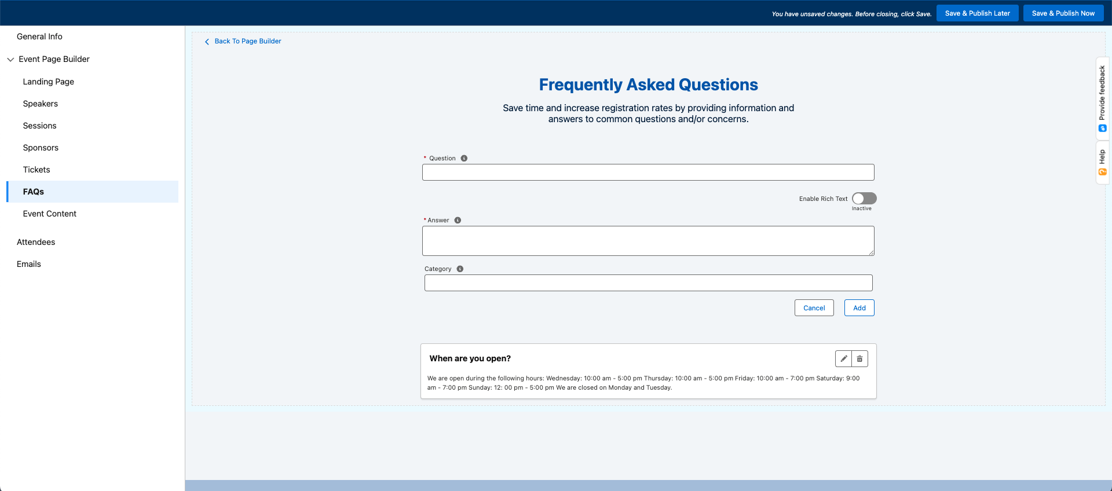Toggle the Enable Rich Text switch
This screenshot has width=1112, height=491.
pyautogui.click(x=864, y=199)
